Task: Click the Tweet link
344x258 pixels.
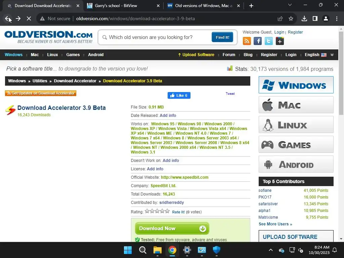Action: 230,94
